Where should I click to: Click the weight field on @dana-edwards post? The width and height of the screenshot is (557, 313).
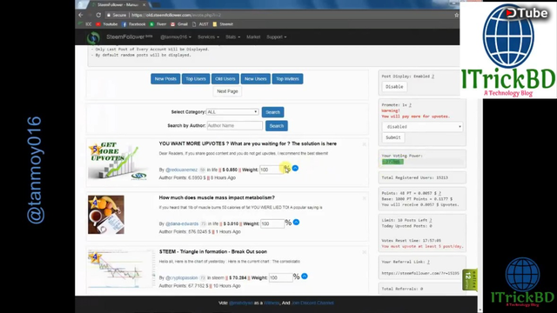(272, 223)
